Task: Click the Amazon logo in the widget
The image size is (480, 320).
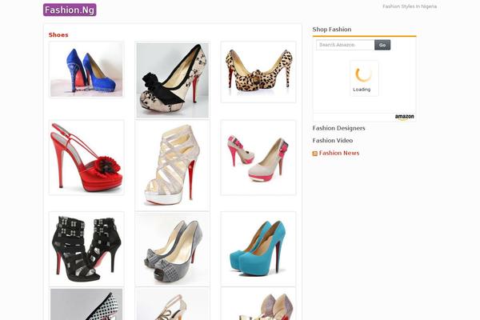Action: 404,117
